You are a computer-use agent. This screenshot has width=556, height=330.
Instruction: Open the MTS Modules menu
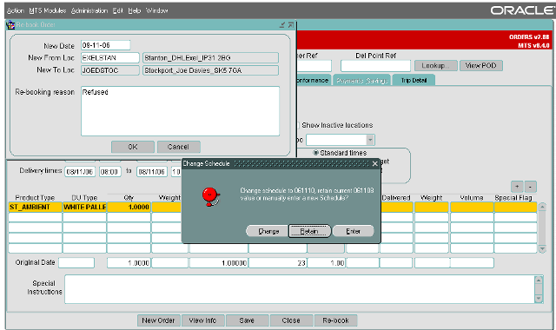48,10
